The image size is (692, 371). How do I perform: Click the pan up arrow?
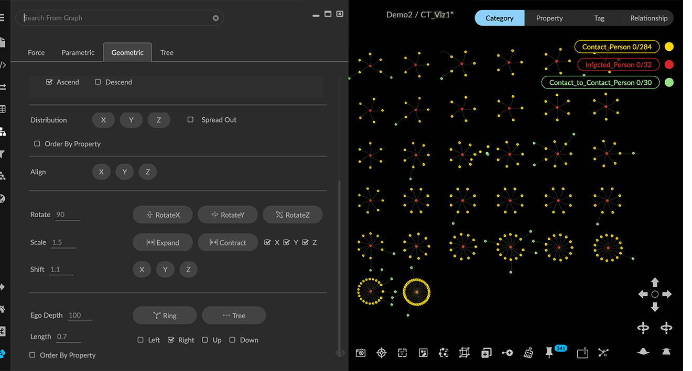click(x=655, y=283)
